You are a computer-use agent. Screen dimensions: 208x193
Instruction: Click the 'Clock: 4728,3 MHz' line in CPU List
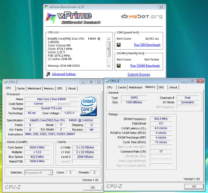click(60, 49)
